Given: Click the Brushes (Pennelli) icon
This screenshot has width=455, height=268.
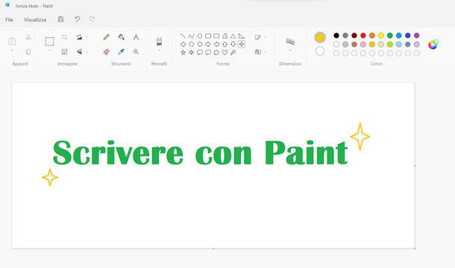Looking at the screenshot, I should [159, 41].
